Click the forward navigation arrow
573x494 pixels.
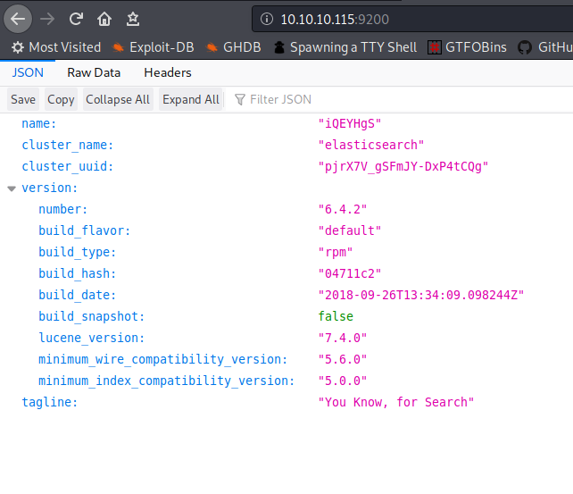coord(47,19)
